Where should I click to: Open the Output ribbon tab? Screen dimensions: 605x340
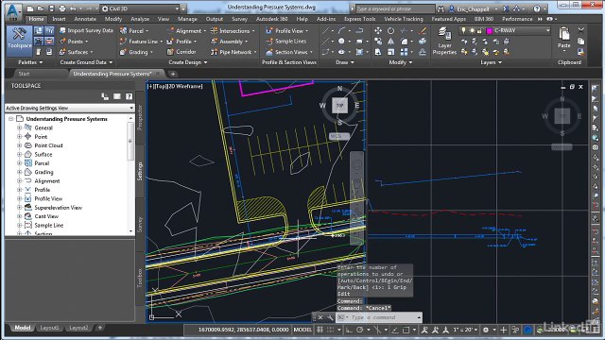pos(215,19)
